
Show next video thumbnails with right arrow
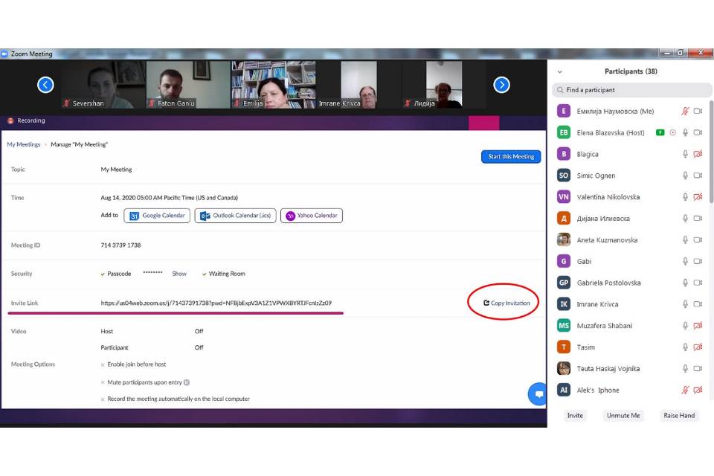tap(501, 85)
